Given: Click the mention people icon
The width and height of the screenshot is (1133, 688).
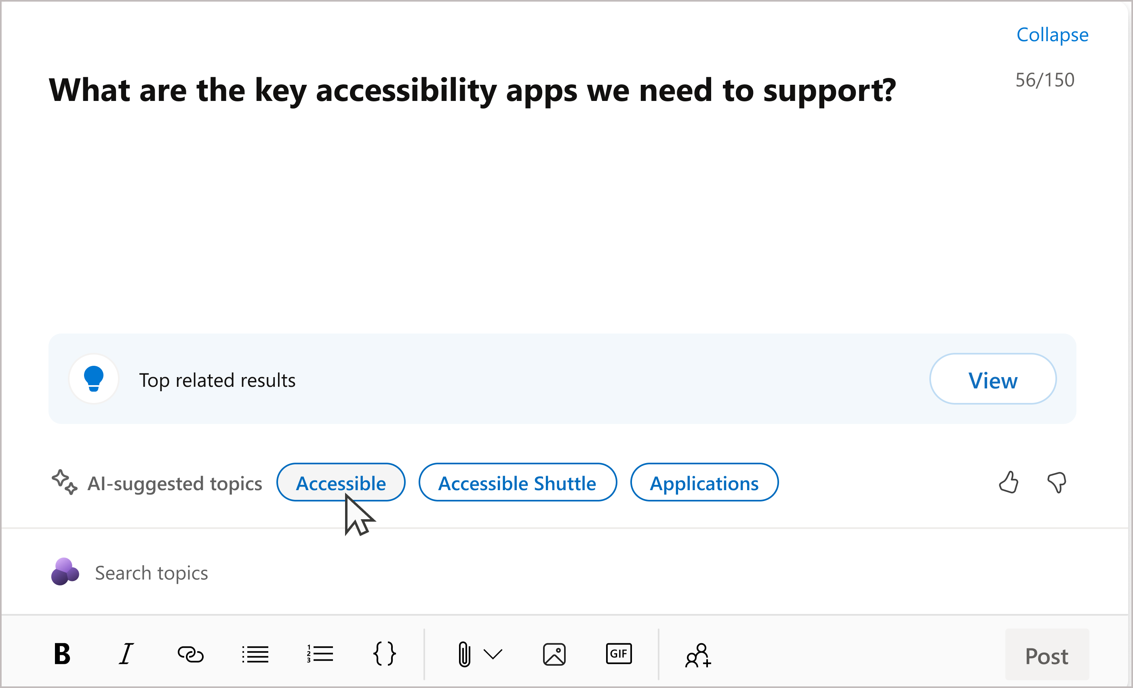Looking at the screenshot, I should 697,655.
